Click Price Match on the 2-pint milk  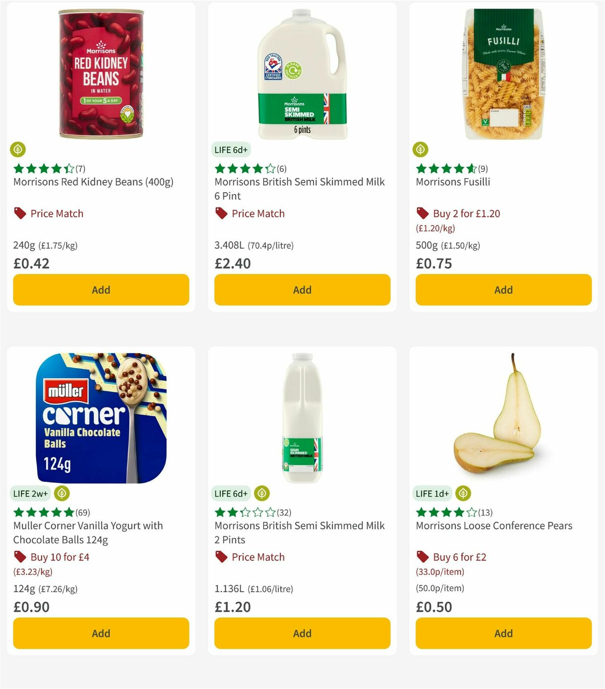tap(258, 557)
